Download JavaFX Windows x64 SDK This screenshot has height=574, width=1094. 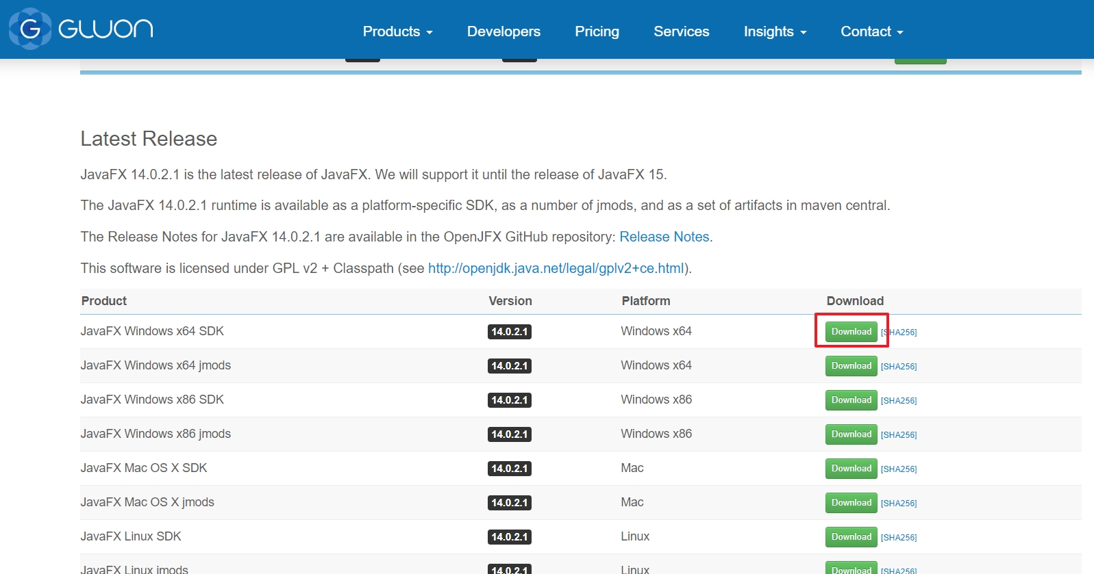point(851,331)
